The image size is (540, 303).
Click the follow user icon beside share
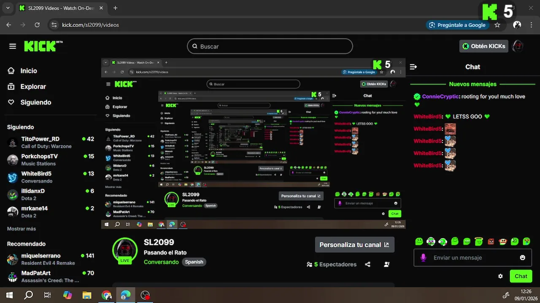click(387, 264)
